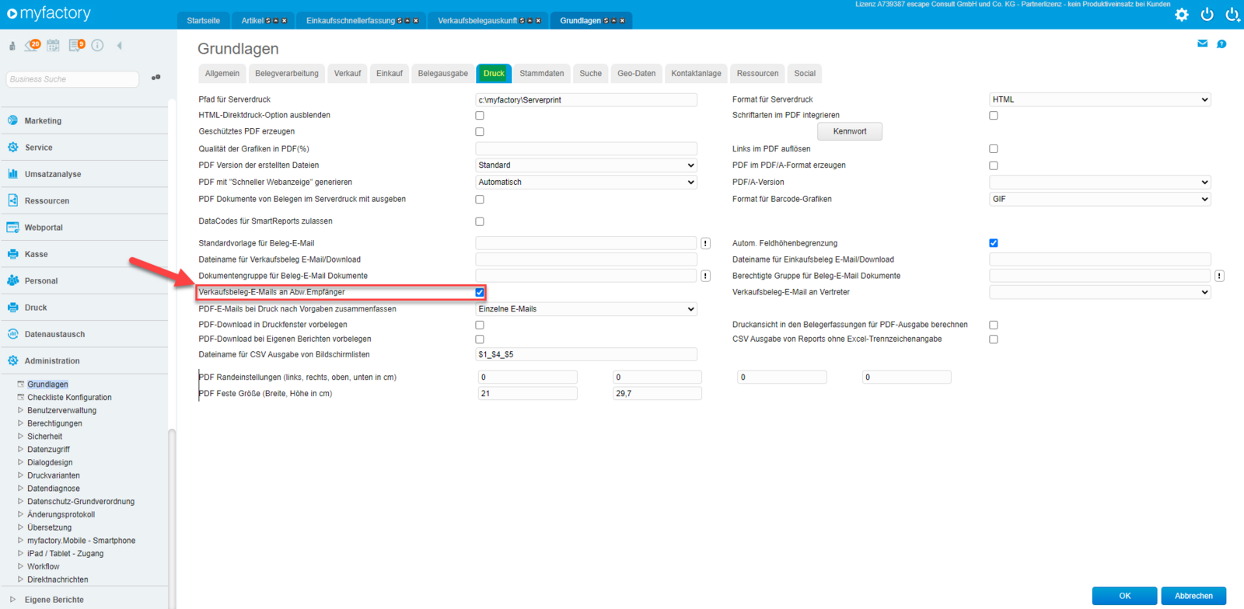1244x609 pixels.
Task: Open Schneller Webanzeige dropdown showing Automatisch
Action: tap(586, 182)
